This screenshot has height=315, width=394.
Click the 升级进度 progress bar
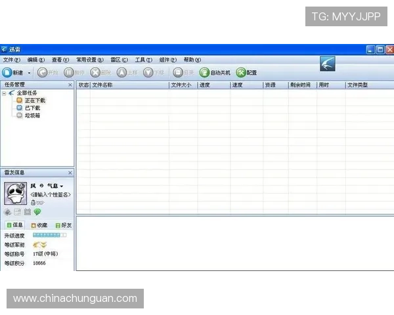[49, 235]
